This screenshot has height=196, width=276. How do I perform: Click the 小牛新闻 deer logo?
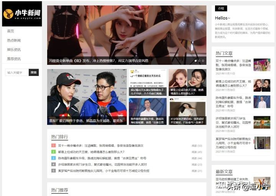(22, 14)
